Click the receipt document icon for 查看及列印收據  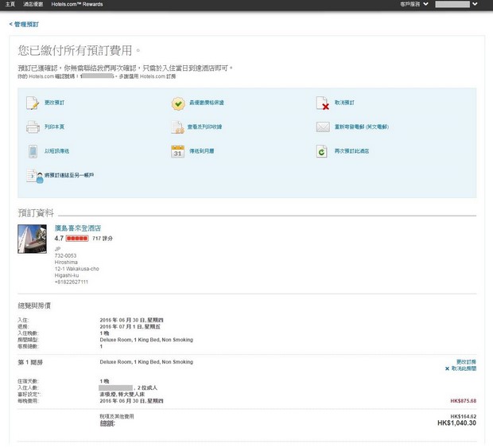pos(177,127)
